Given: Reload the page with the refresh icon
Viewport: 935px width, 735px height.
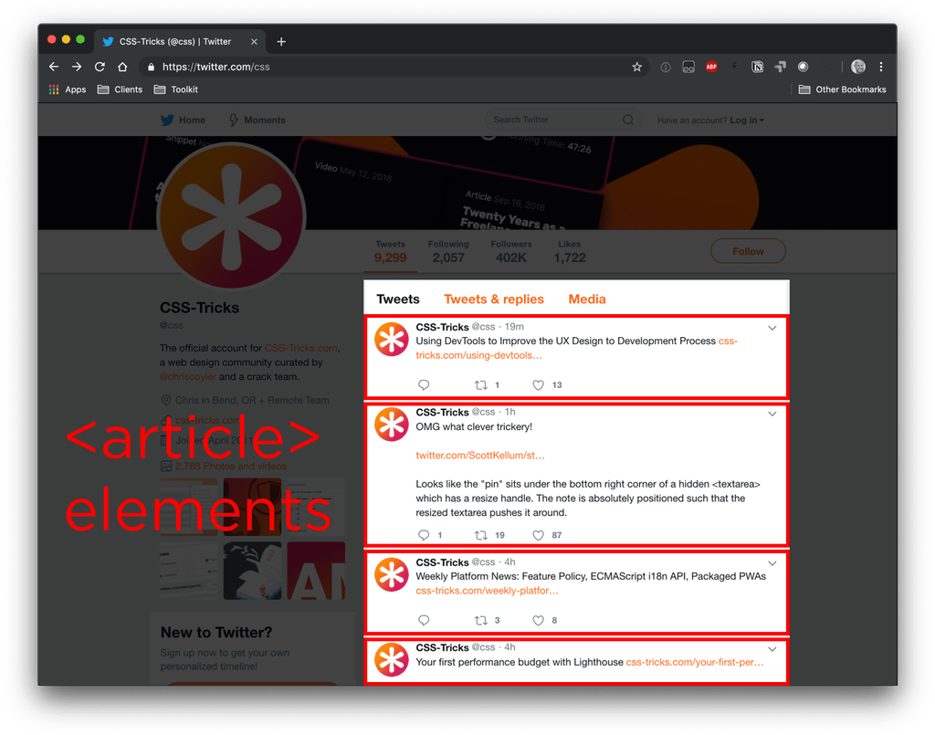Looking at the screenshot, I should click(x=100, y=66).
